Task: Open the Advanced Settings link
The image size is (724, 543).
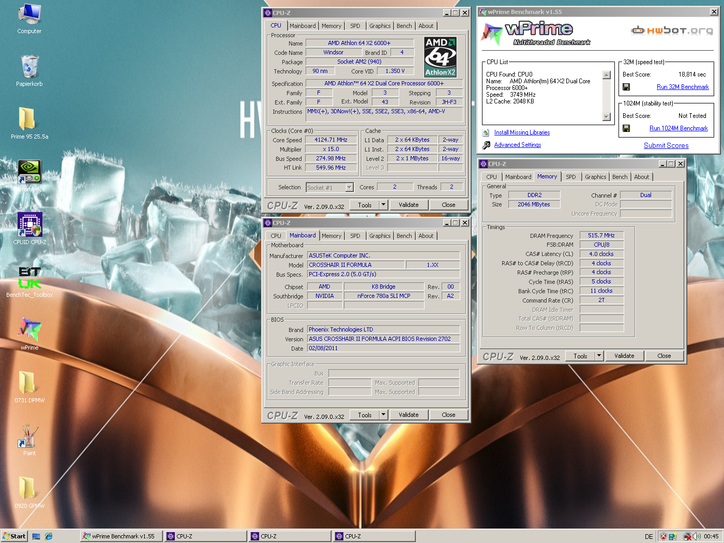Action: (518, 145)
